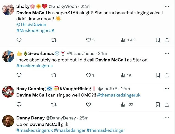Open #MaskedSingerUK hashtag in Shaky's tweet
Image resolution: width=175 pixels, height=134 pixels.
35,30
